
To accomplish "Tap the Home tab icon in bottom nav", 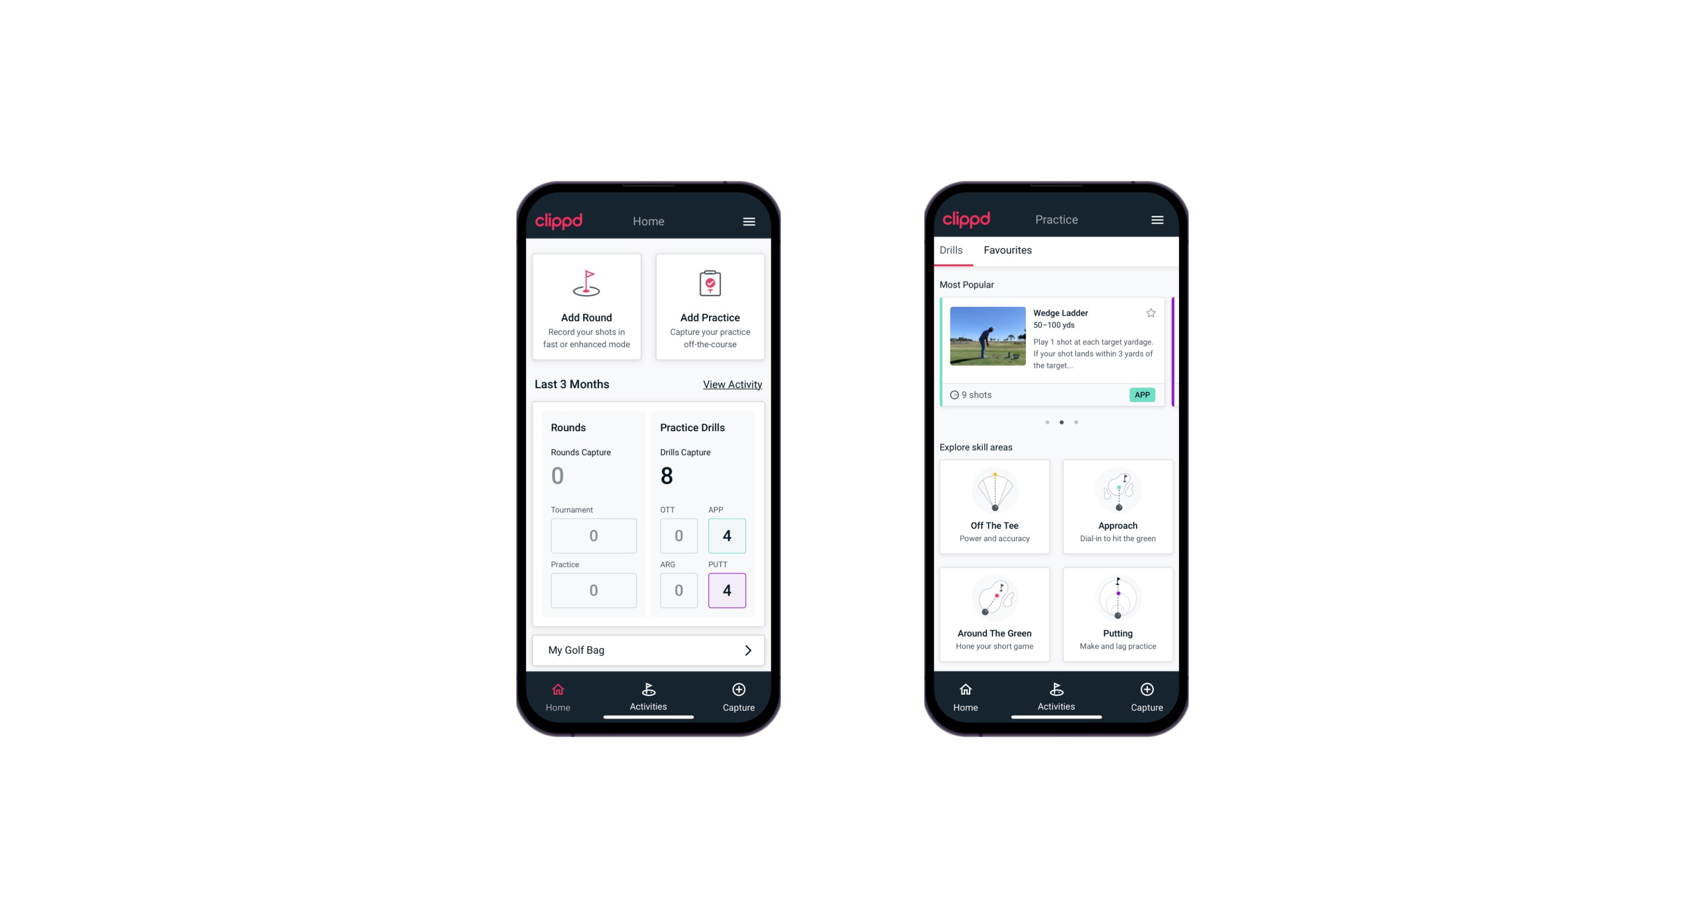I will point(558,693).
